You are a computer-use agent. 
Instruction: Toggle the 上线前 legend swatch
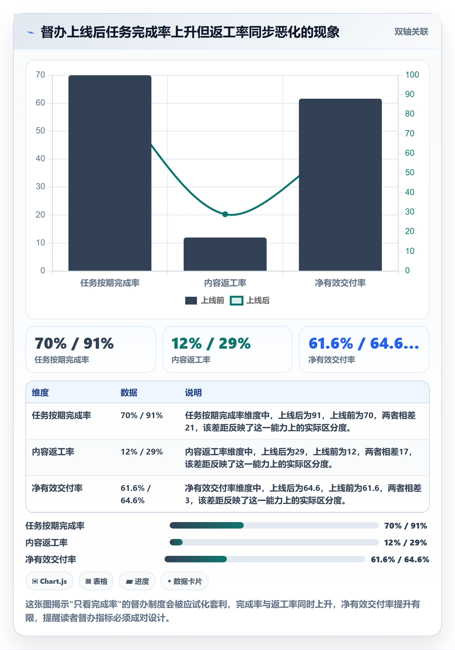tap(191, 301)
